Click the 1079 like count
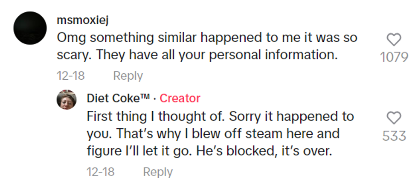Image resolution: width=418 pixels, height=185 pixels. (394, 57)
